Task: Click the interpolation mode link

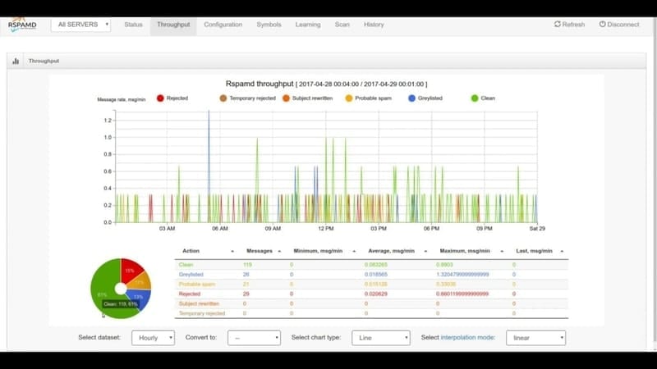Action: tap(467, 337)
